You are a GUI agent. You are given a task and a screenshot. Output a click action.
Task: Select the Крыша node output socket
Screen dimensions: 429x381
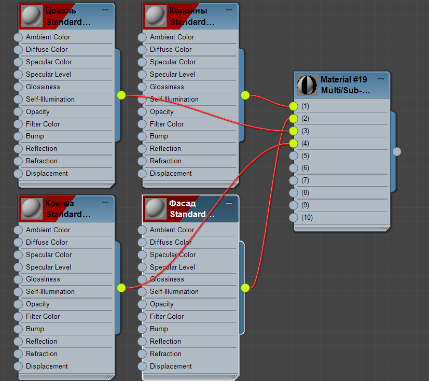(x=121, y=288)
